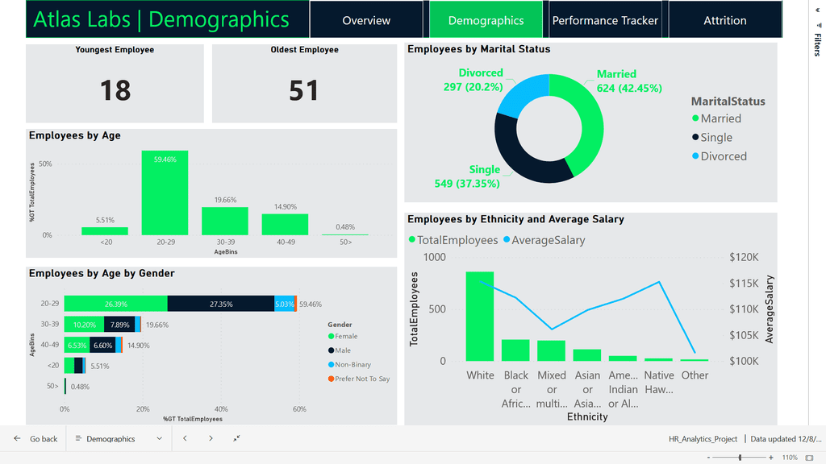Screen dimensions: 826x464
Task: Click the Data updated status text
Action: pos(786,439)
